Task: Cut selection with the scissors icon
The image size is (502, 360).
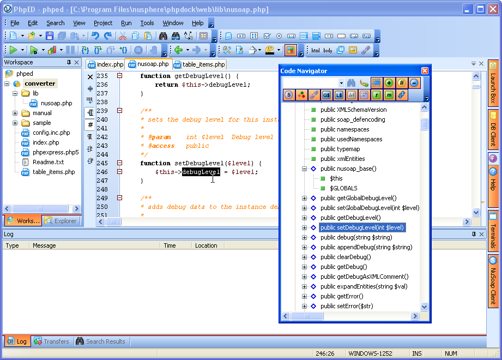Action: [123, 36]
